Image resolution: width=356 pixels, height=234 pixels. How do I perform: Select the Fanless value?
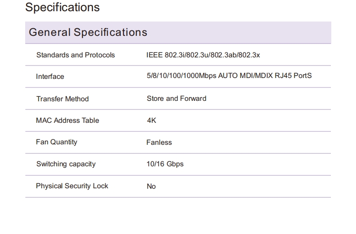159,143
